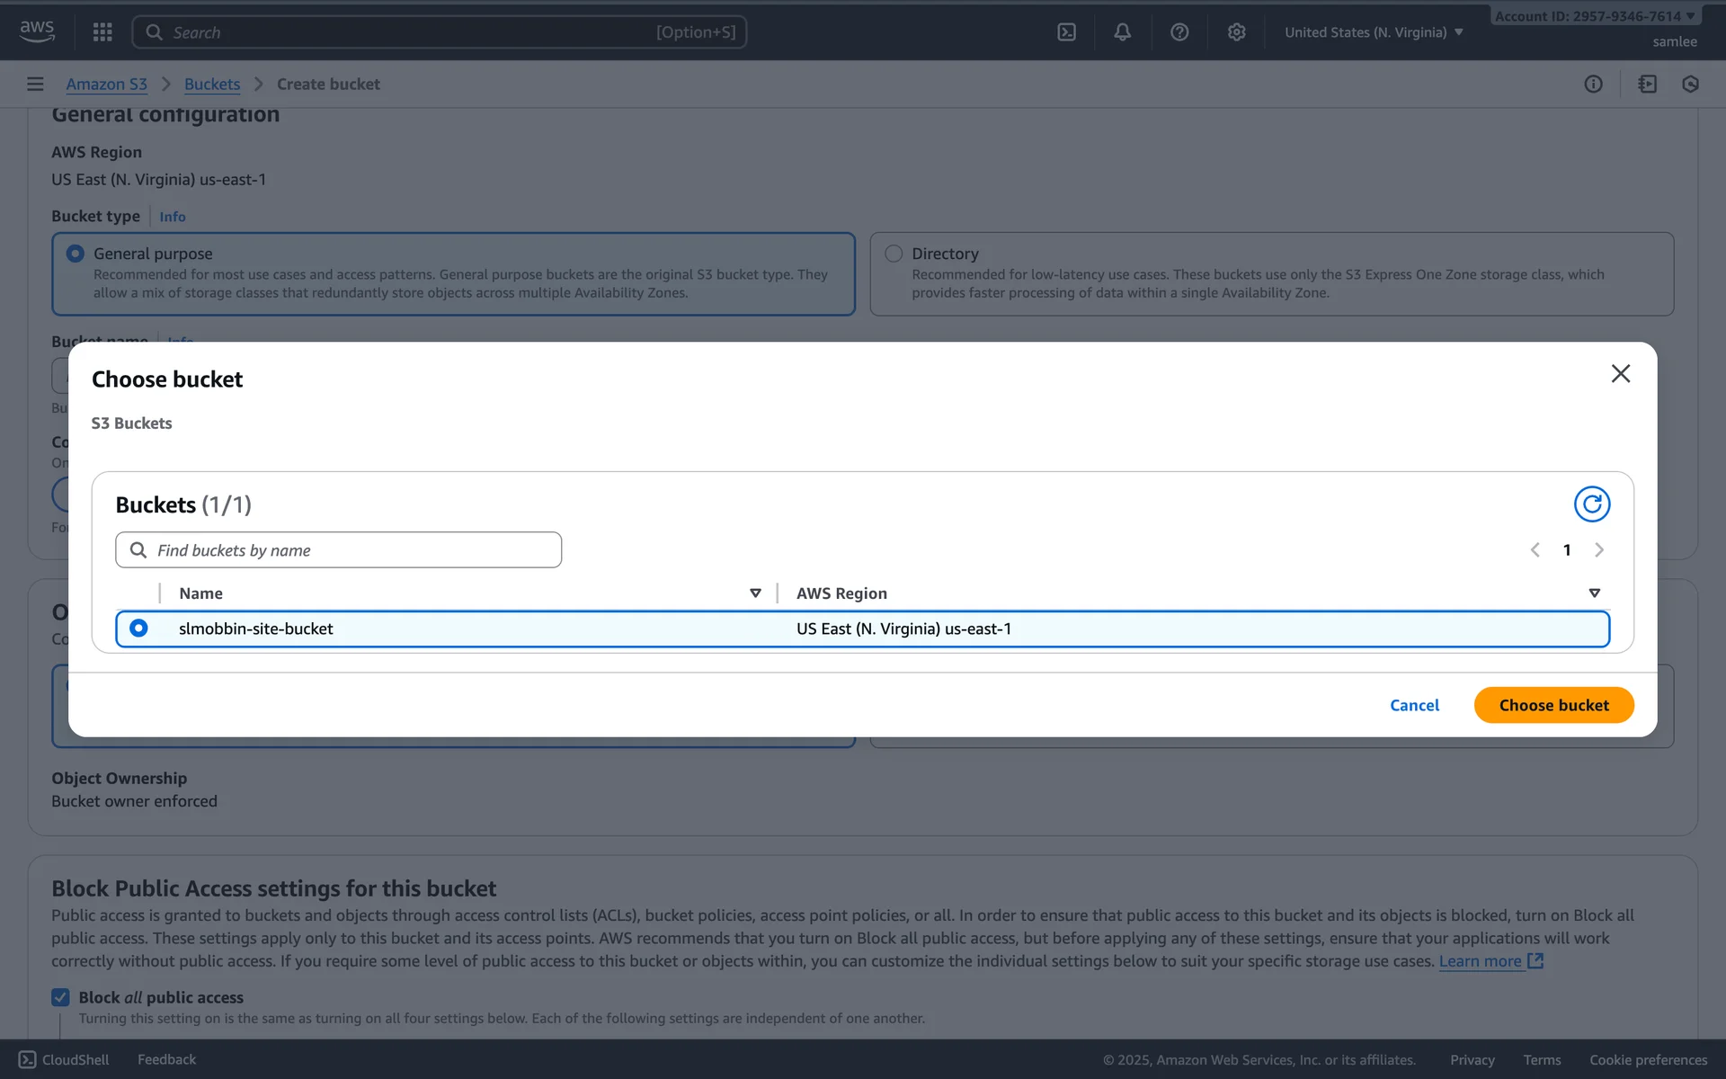Viewport: 1726px width, 1079px height.
Task: Cancel the bucket selection dialog
Action: pos(1414,705)
